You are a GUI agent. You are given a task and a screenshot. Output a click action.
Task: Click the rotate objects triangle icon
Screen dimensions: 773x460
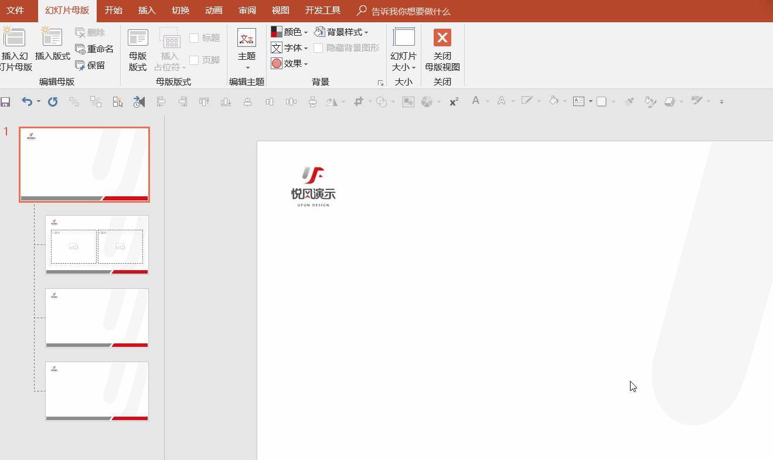tap(332, 102)
